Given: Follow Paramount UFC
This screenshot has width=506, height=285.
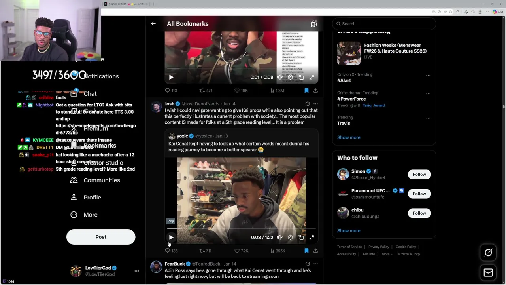Looking at the screenshot, I should pos(419,194).
